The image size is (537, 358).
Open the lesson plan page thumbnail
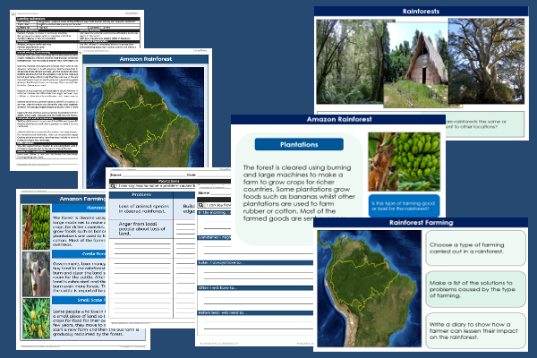pos(47,89)
